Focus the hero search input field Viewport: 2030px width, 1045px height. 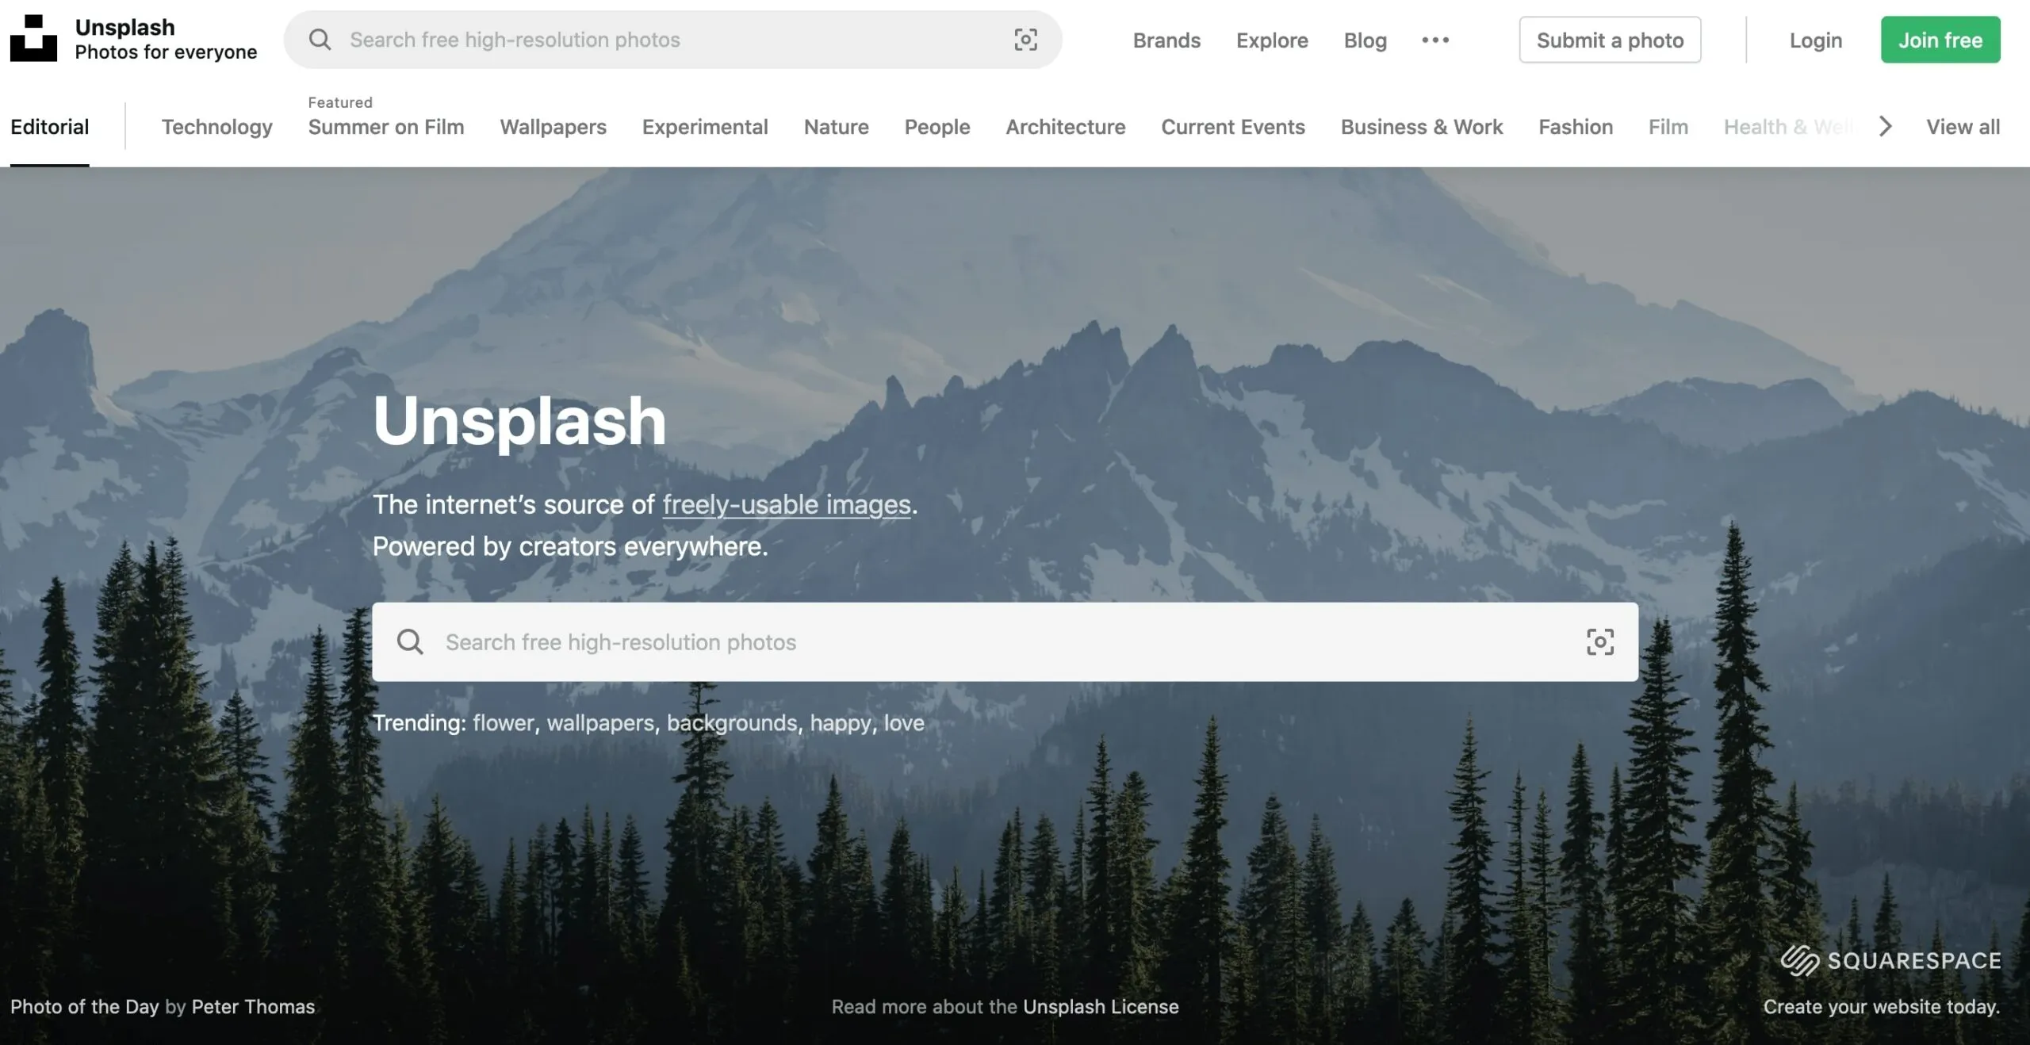click(x=1005, y=641)
